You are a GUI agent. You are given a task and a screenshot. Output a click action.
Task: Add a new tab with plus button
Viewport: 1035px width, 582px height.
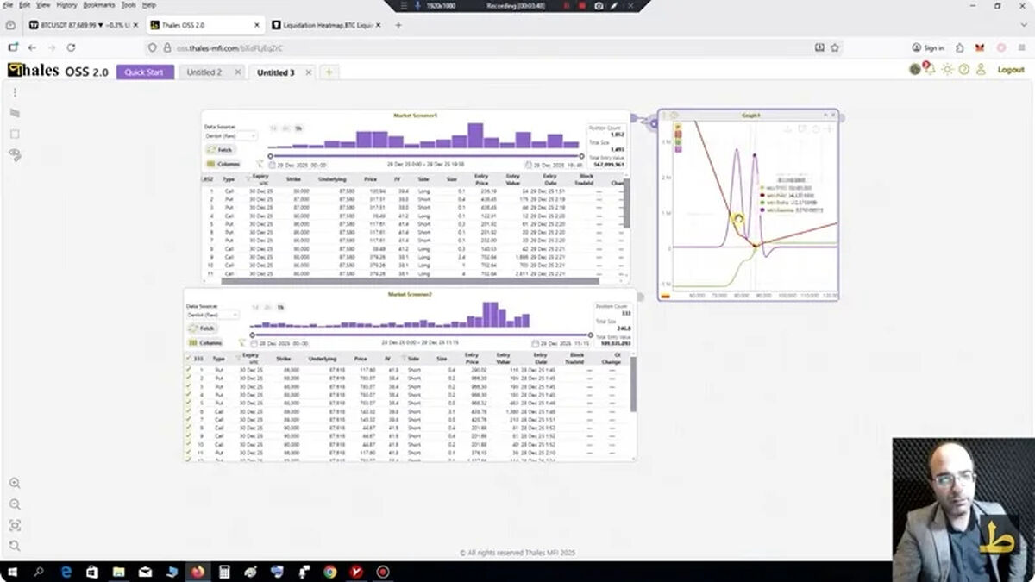pyautogui.click(x=329, y=72)
